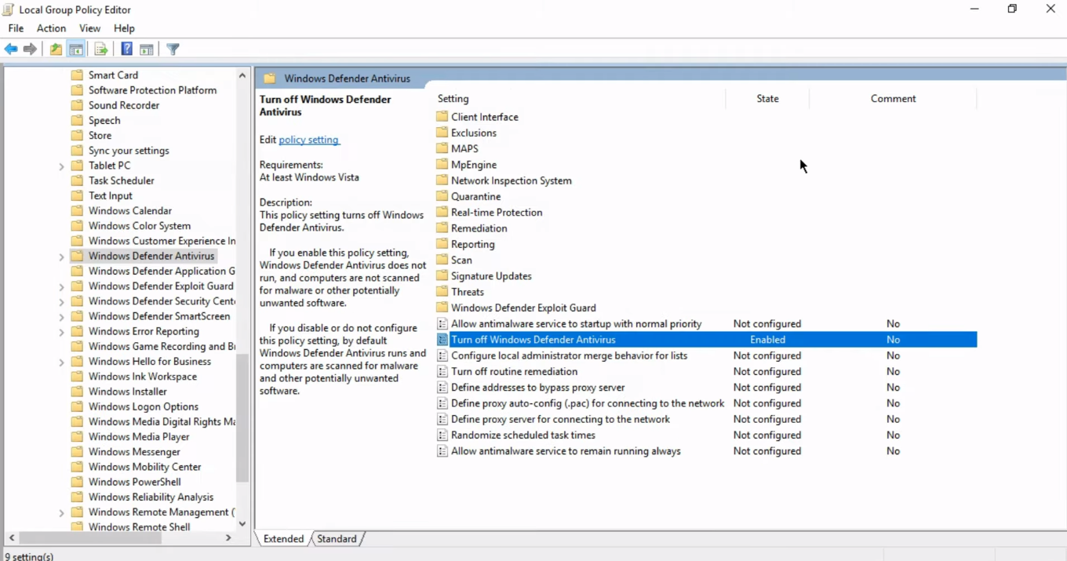Click left arrow of tree horizontal scrollbar

[x=12, y=537]
